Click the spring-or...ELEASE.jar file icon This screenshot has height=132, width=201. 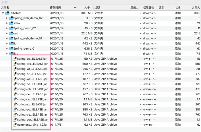pos(15,74)
